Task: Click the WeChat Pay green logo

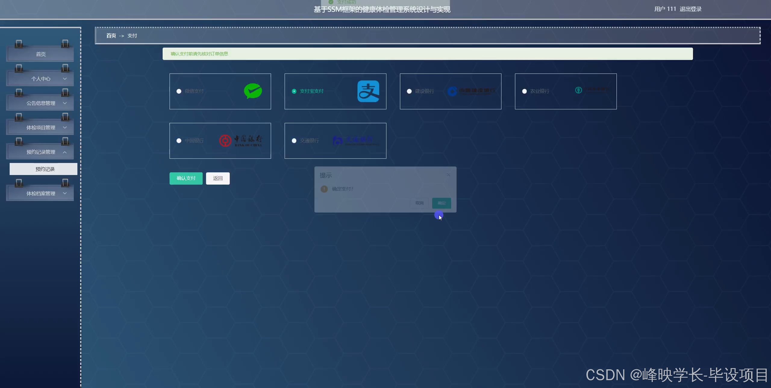Action: 253,91
